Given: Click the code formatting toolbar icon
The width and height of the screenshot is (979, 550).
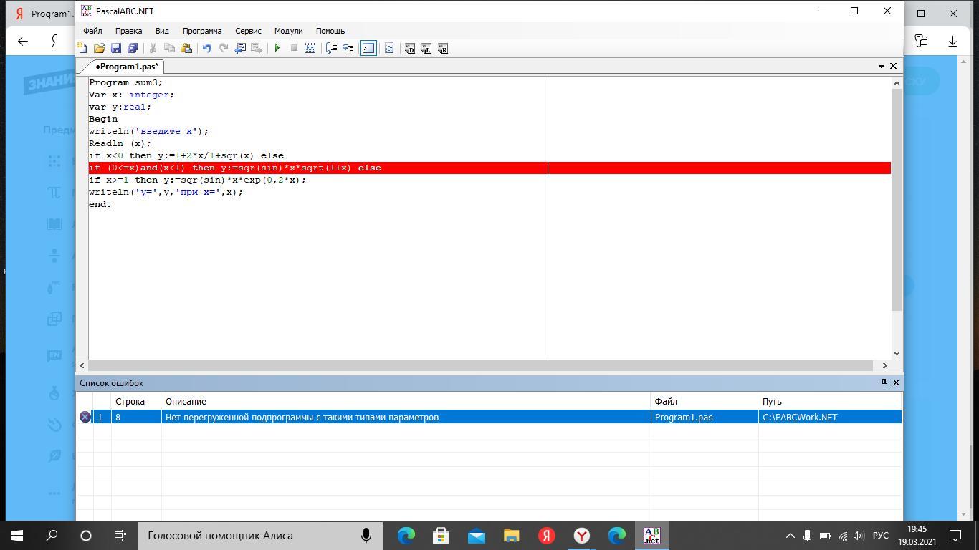Looking at the screenshot, I should (x=389, y=48).
